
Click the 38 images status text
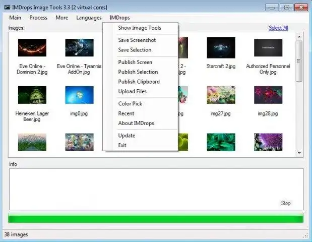coord(16,234)
